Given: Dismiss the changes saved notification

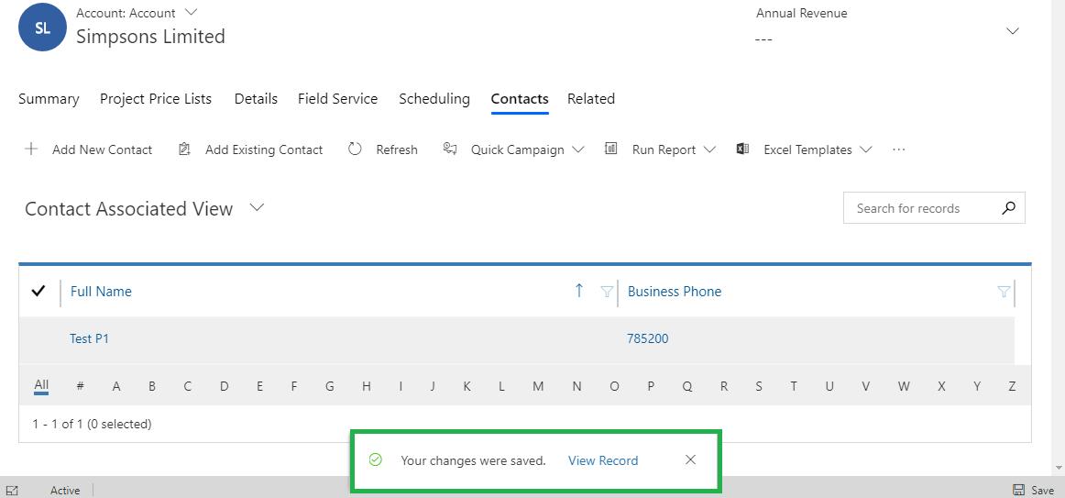Looking at the screenshot, I should pyautogui.click(x=691, y=460).
